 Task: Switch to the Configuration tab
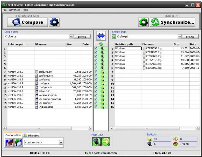(13, 135)
